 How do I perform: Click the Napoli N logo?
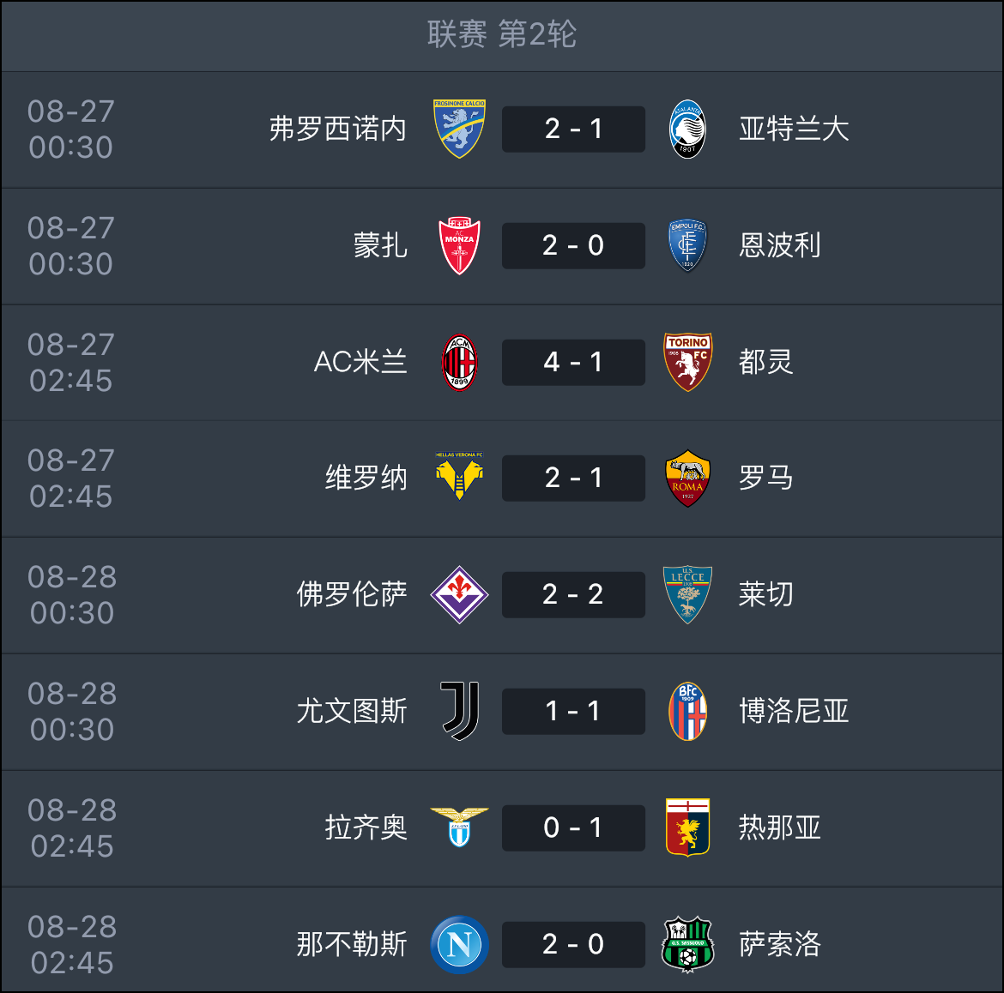[x=459, y=944]
